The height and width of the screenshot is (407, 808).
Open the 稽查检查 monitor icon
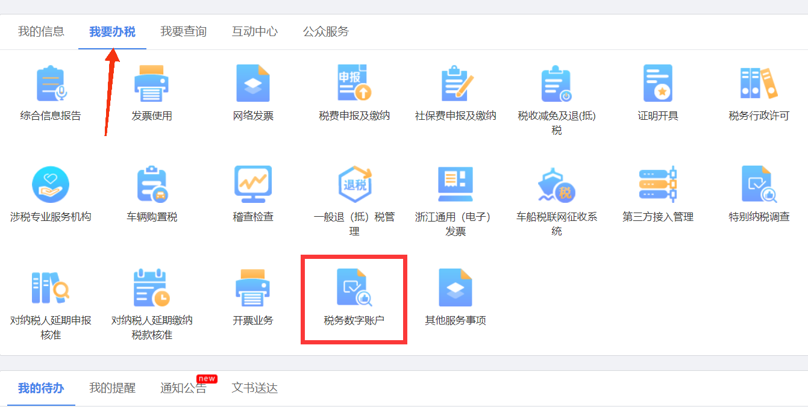click(253, 185)
